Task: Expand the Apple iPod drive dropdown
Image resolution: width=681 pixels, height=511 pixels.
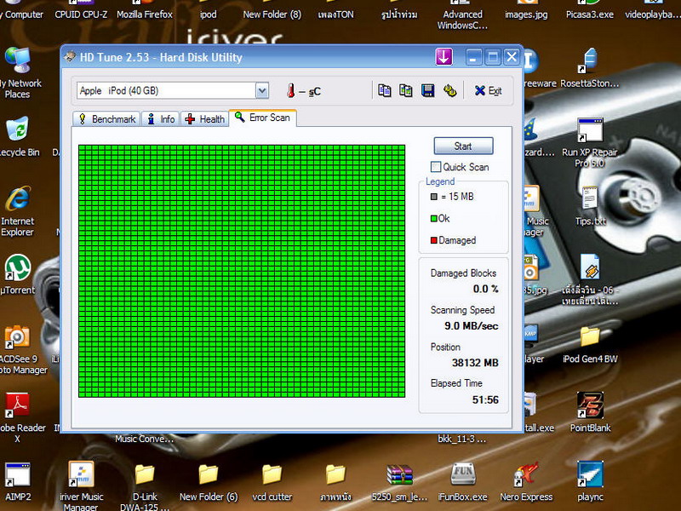Action: 261,91
